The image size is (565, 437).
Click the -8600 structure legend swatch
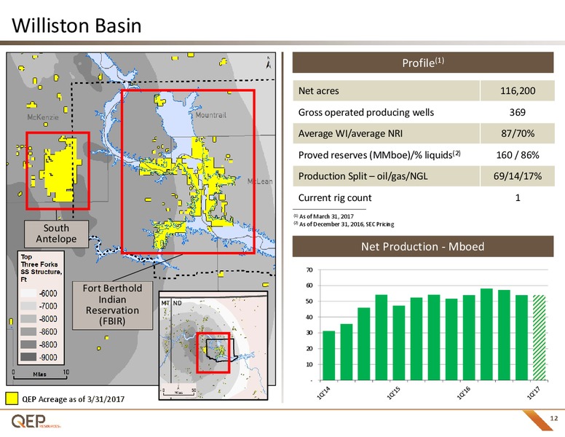click(x=28, y=331)
